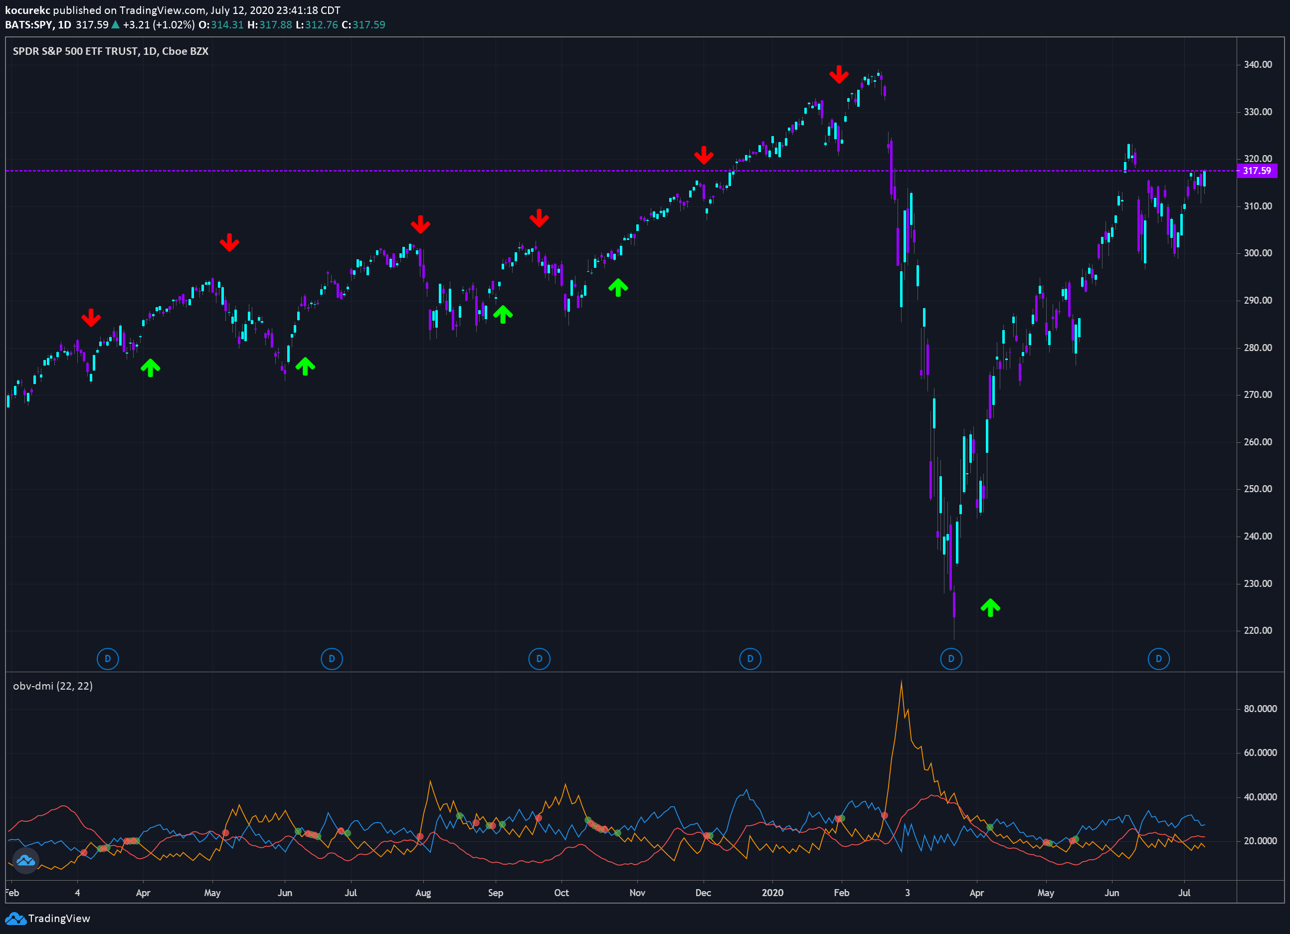The height and width of the screenshot is (934, 1290).
Task: Click the dividend D marker for June 2020
Action: [1159, 659]
